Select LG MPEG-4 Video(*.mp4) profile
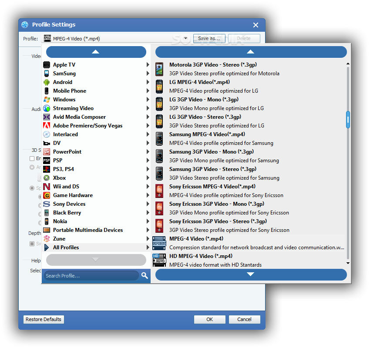Screen dimensions: 370x348 coord(248,87)
